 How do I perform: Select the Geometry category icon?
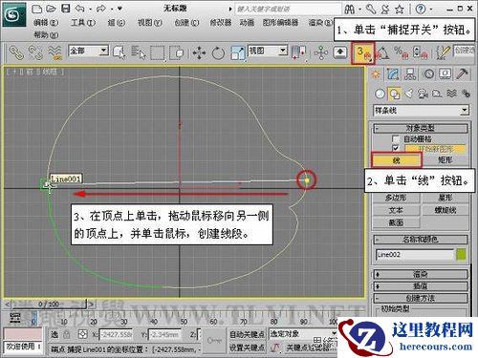380,94
